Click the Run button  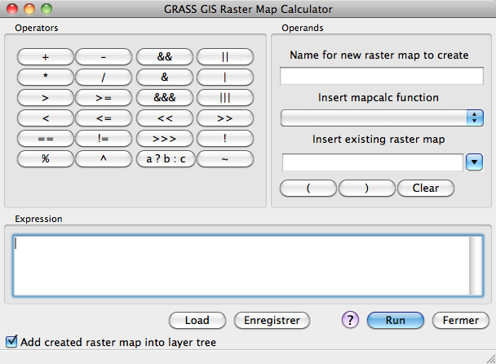coord(396,321)
